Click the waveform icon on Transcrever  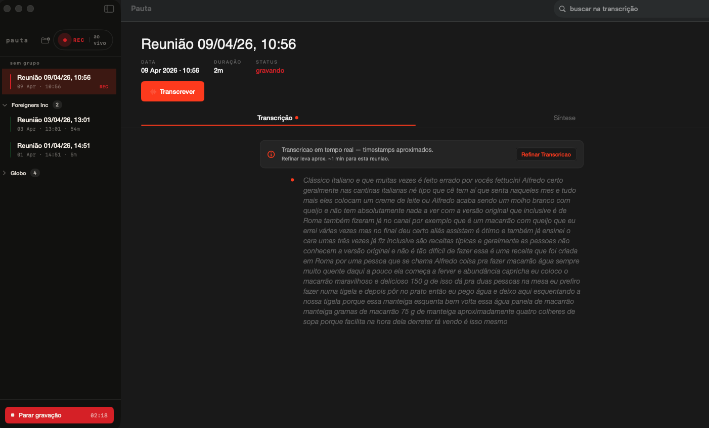pyautogui.click(x=153, y=92)
